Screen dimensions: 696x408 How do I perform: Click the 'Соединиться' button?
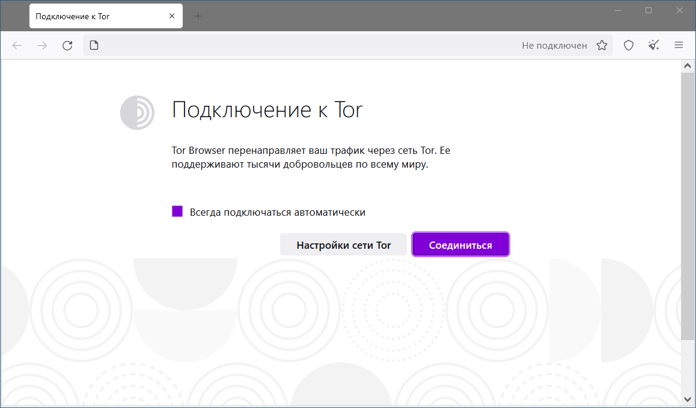pyautogui.click(x=460, y=245)
